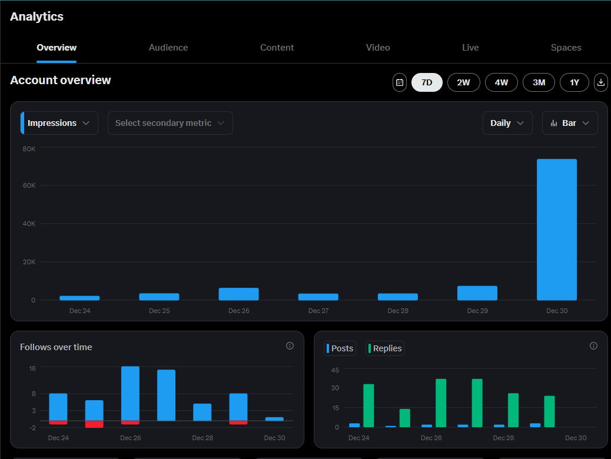The height and width of the screenshot is (459, 611).
Task: Click the Account overview heading
Action: 61,80
